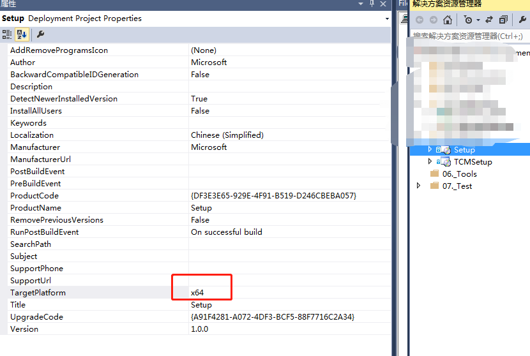Open Property Pages wrench icon

tap(41, 34)
